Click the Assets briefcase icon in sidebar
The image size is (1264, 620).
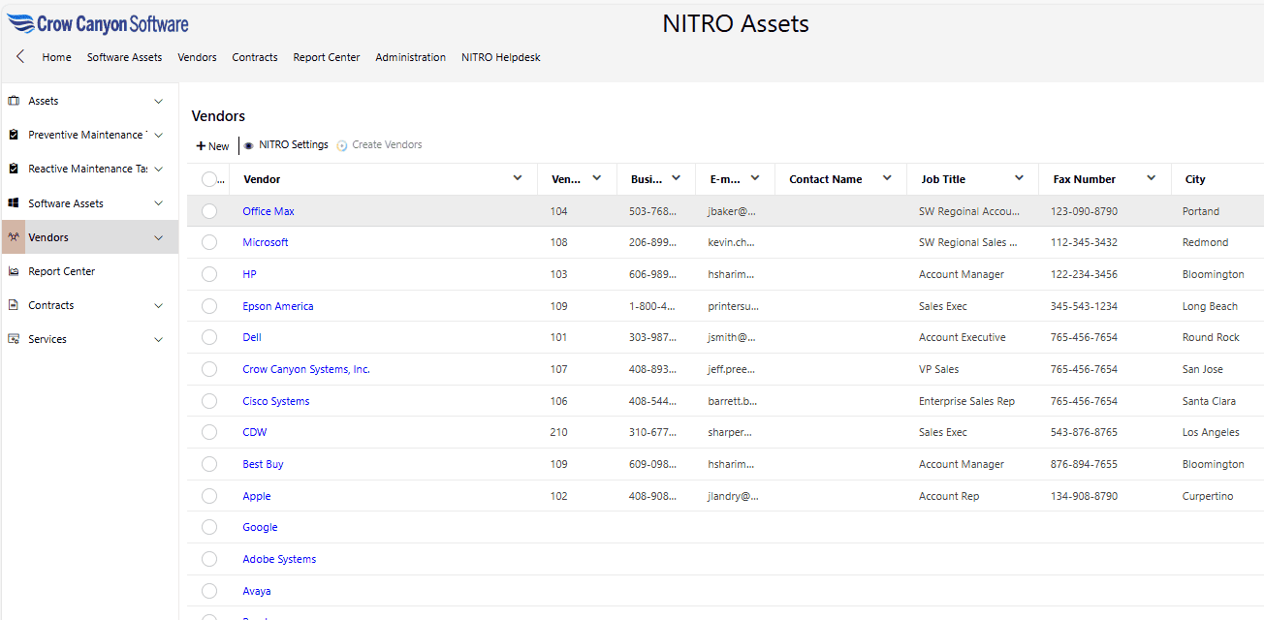14,101
